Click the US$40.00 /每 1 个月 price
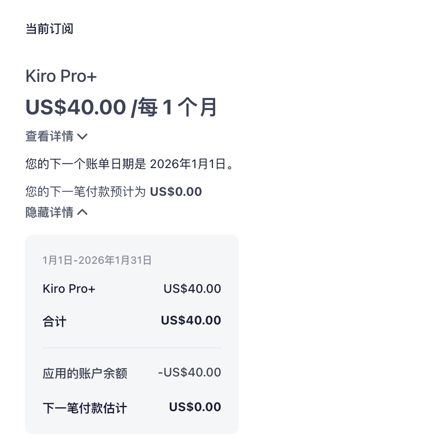 (x=121, y=107)
